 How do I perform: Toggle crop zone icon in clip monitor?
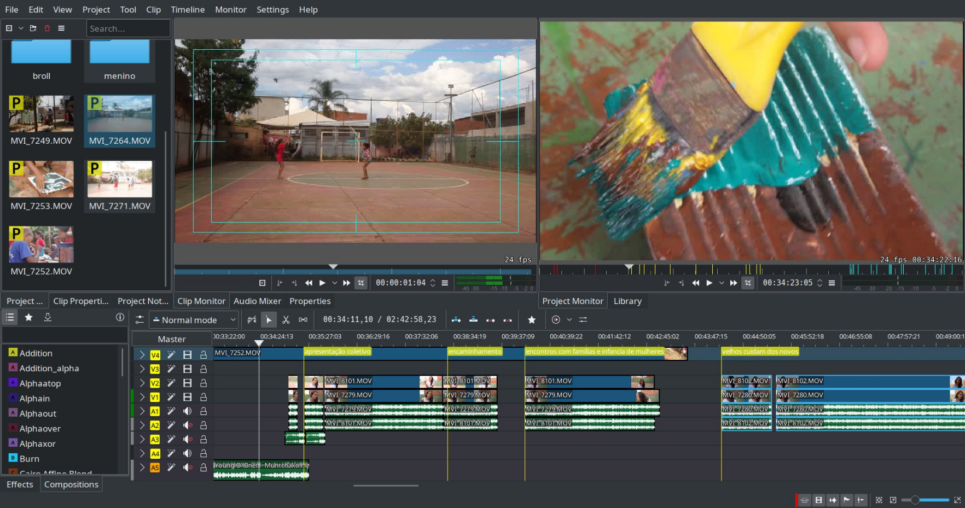click(x=361, y=283)
